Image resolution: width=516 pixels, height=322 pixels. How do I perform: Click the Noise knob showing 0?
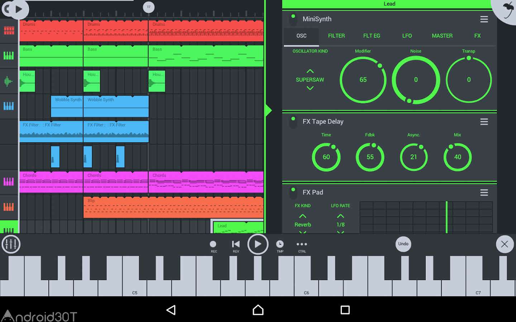click(416, 80)
